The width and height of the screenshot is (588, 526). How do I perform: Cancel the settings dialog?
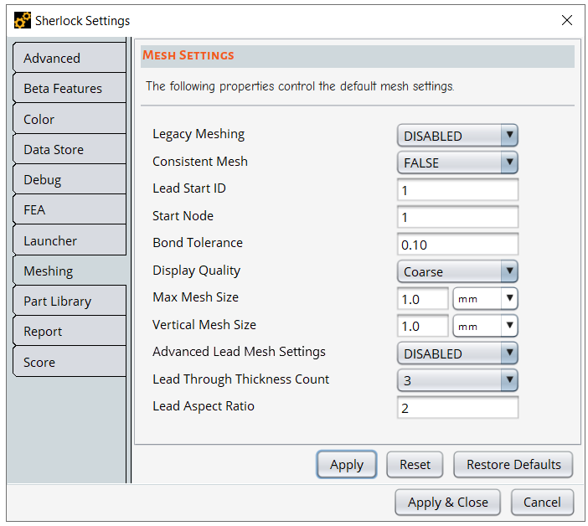point(542,502)
